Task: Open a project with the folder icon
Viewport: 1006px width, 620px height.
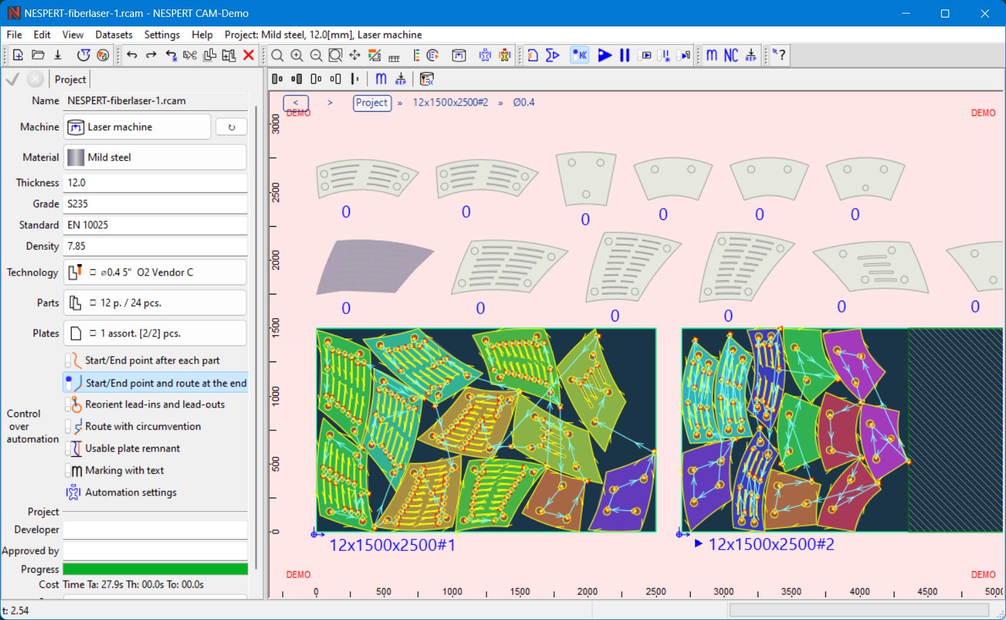Action: pyautogui.click(x=38, y=56)
